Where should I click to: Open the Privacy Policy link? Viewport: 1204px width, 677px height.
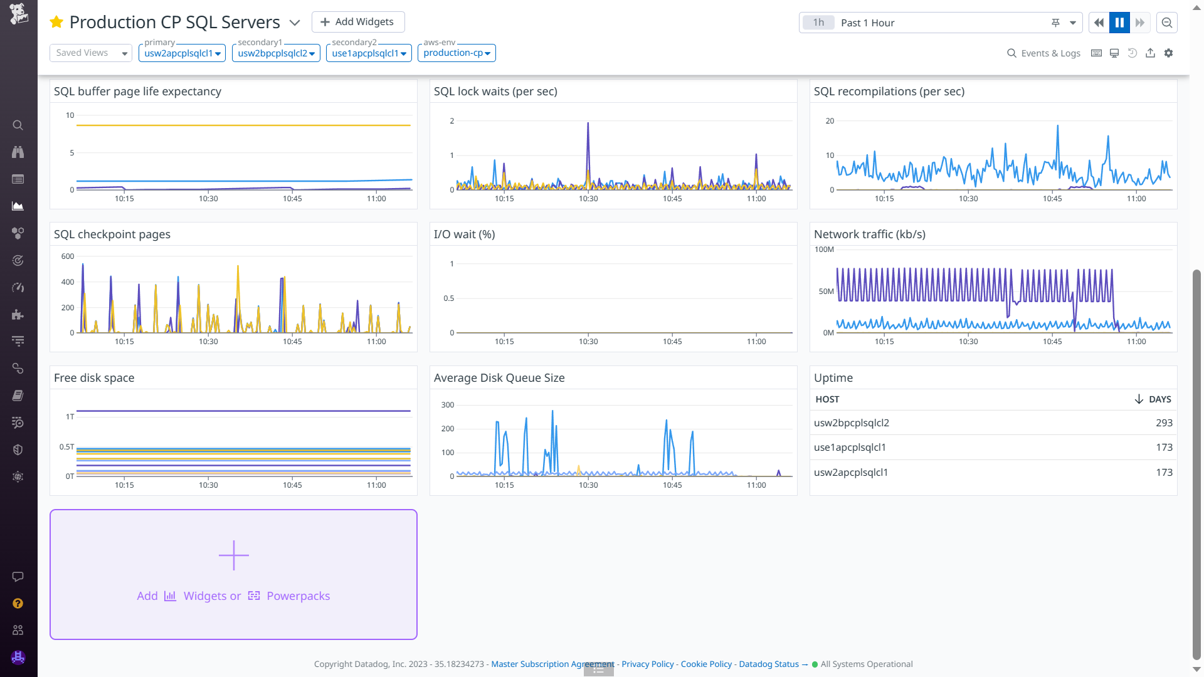[647, 664]
